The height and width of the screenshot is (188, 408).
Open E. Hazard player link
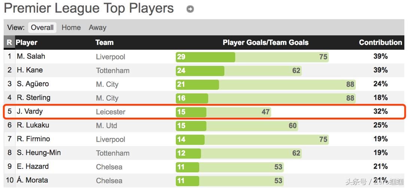[x=33, y=167]
